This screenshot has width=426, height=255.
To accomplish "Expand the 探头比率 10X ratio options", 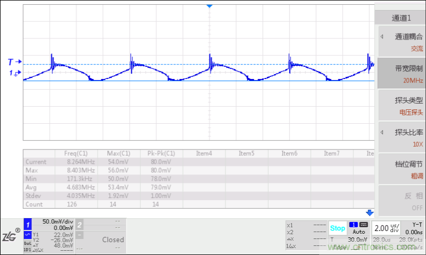I will point(401,137).
